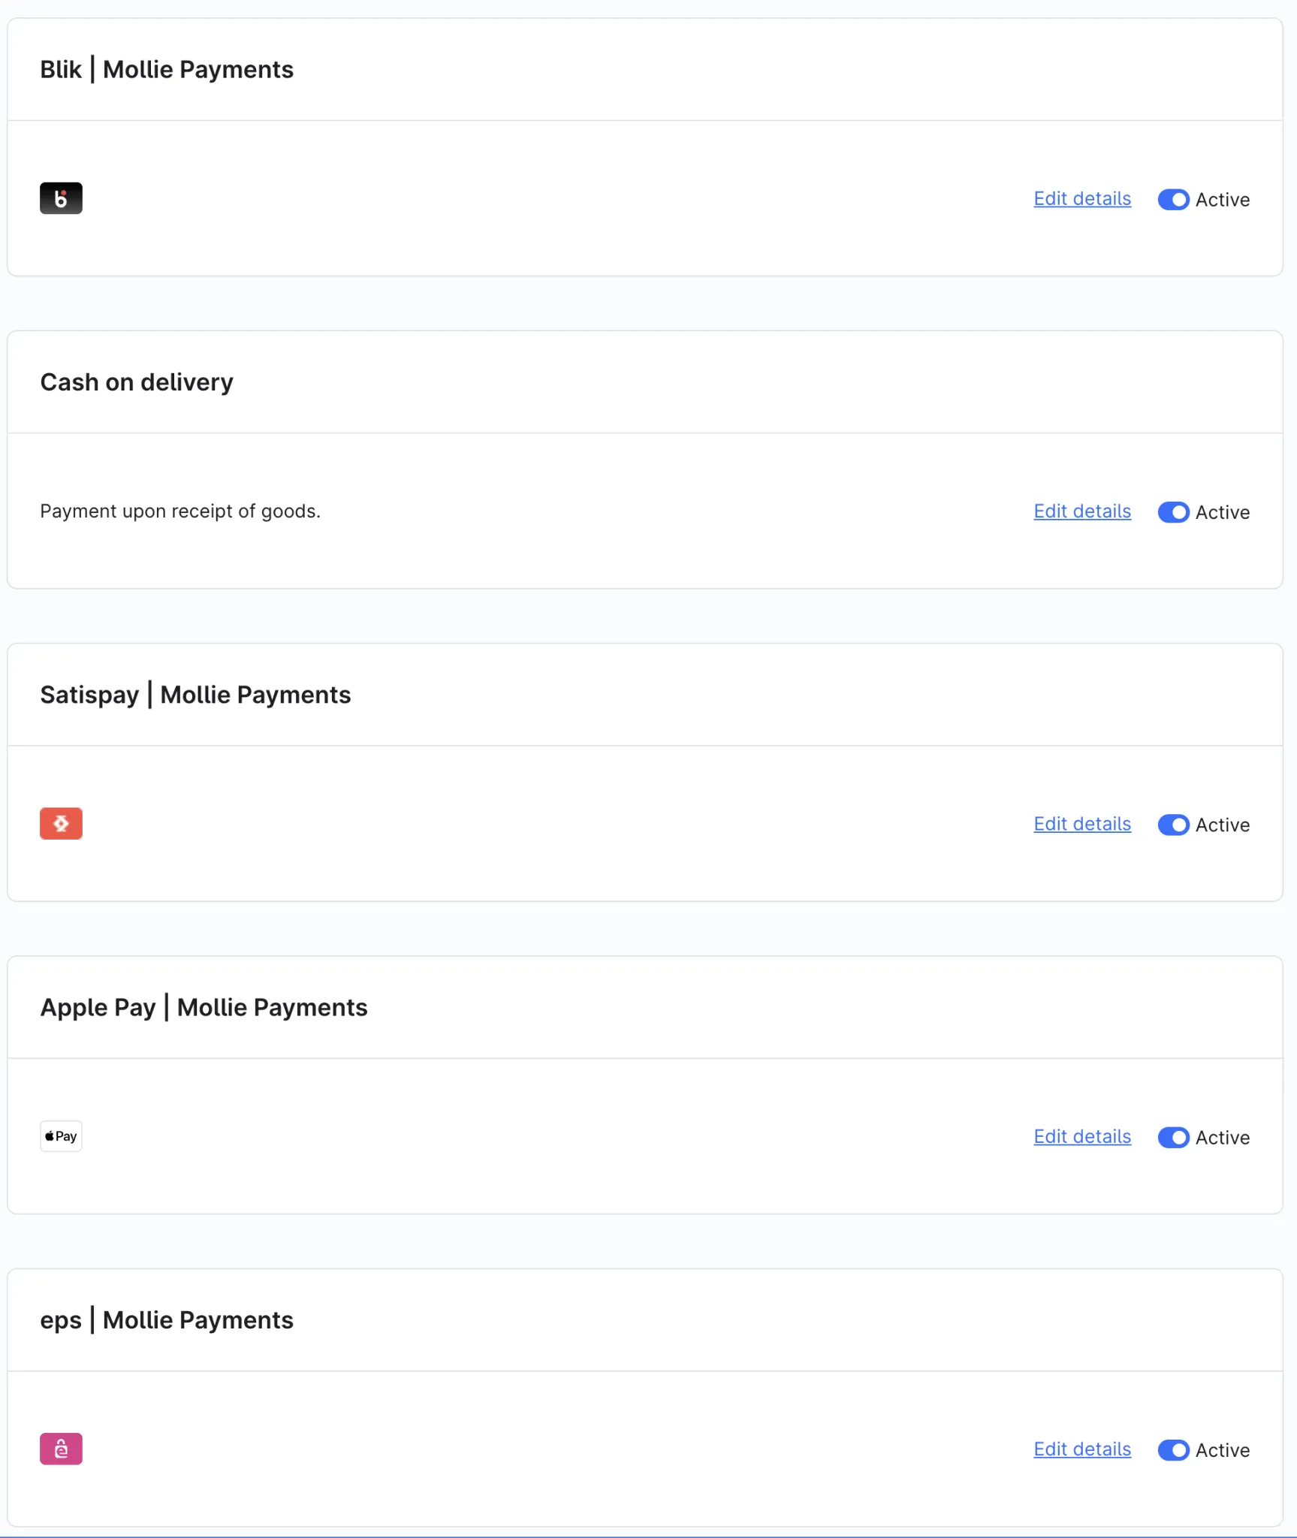Viewport: 1297px width, 1538px height.
Task: Switch off the eps payment toggle
Action: [1173, 1450]
